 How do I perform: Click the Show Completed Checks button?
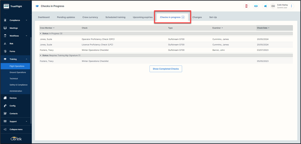[166, 69]
